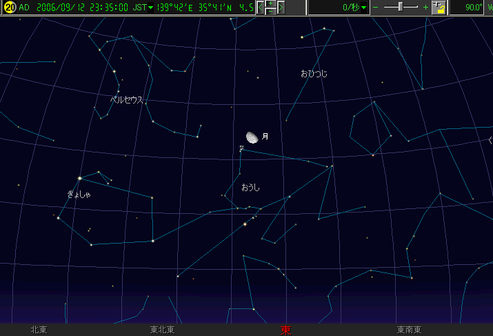The width and height of the screenshot is (493, 336).
Task: Click the step forward arrow button
Action: 281,8
